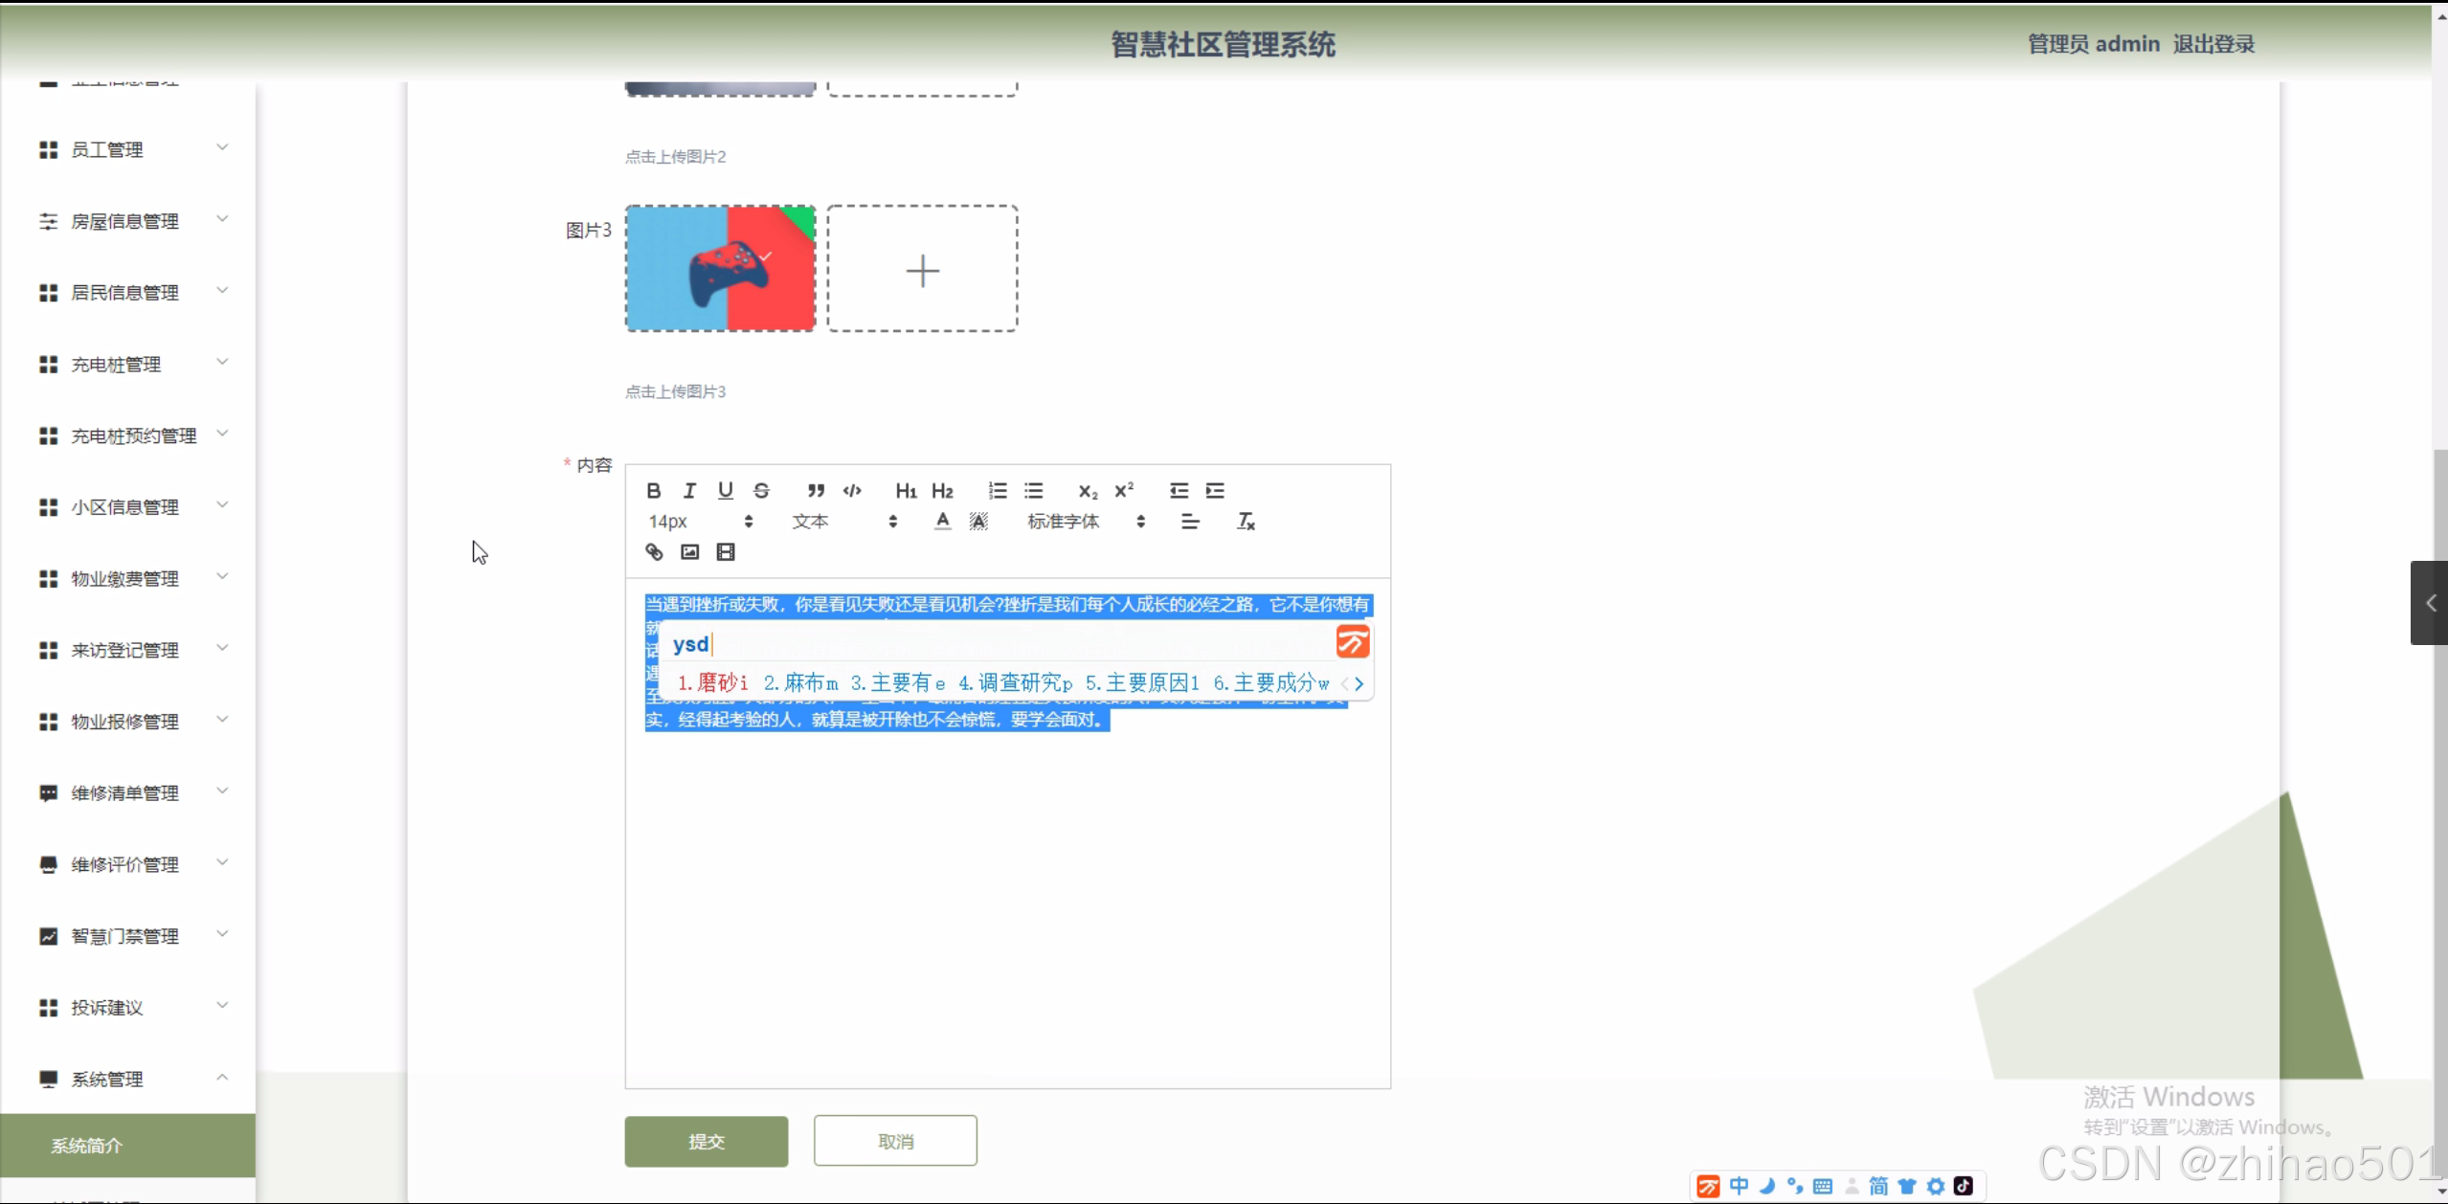The image size is (2448, 1204).
Task: Toggle subscript formatting
Action: (x=1088, y=491)
